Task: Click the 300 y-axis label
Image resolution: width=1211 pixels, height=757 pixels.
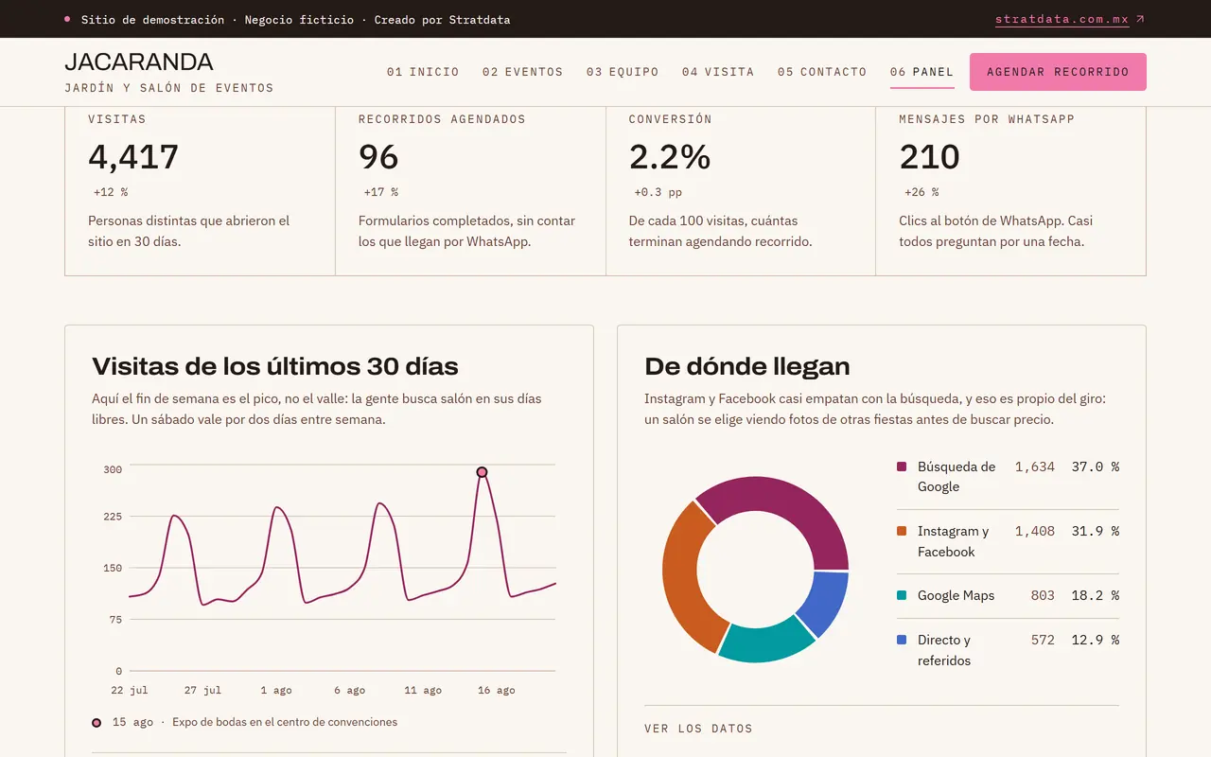Action: click(x=113, y=469)
